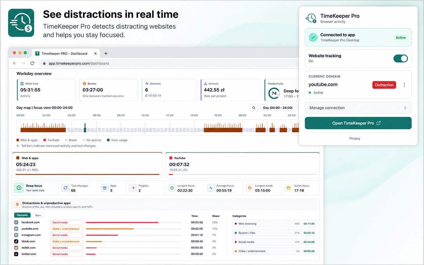Turn off the Website tracking switch
The width and height of the screenshot is (424, 265).
point(400,59)
